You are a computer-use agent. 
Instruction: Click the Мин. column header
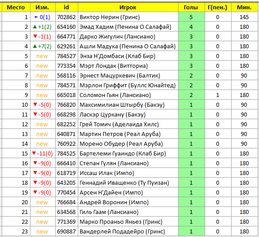(x=244, y=7)
